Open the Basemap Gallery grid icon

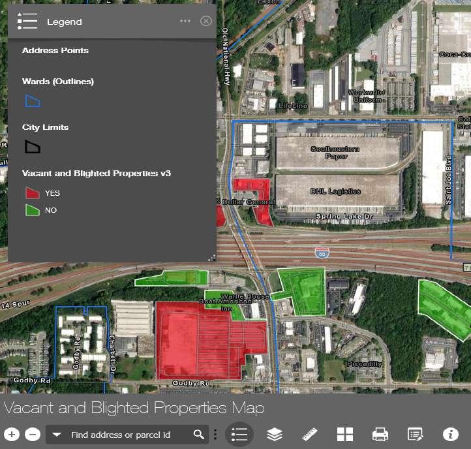(345, 434)
